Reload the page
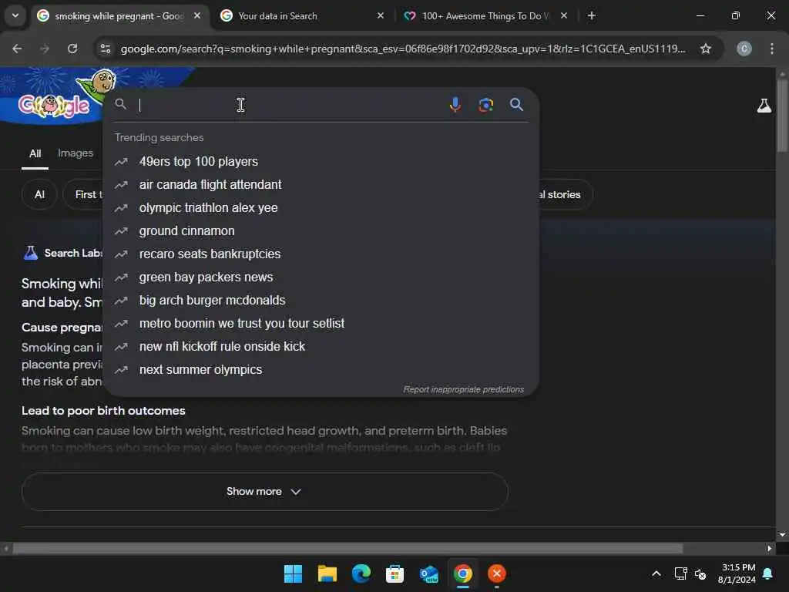 72,49
